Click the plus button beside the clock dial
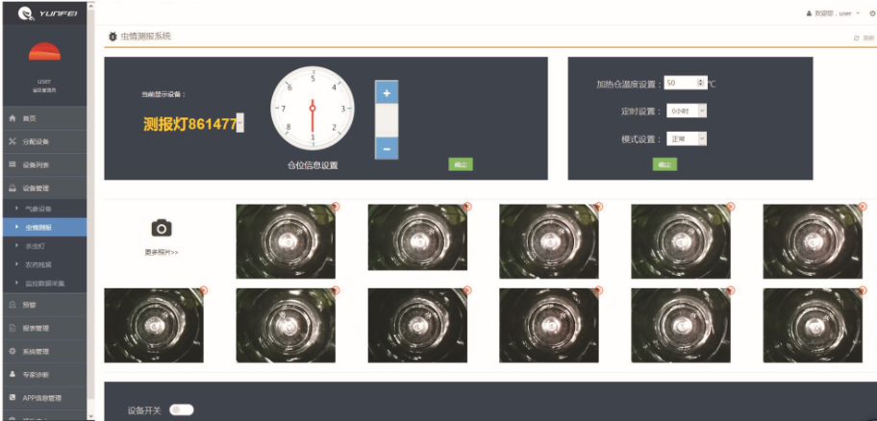 (x=387, y=93)
